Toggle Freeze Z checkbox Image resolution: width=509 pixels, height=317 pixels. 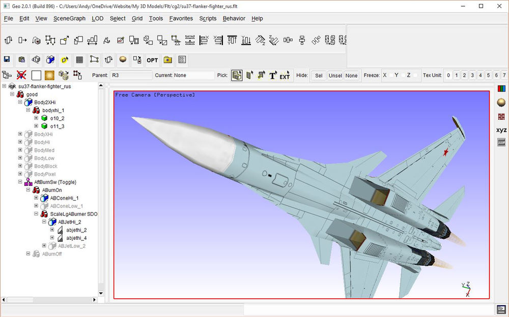(x=415, y=75)
